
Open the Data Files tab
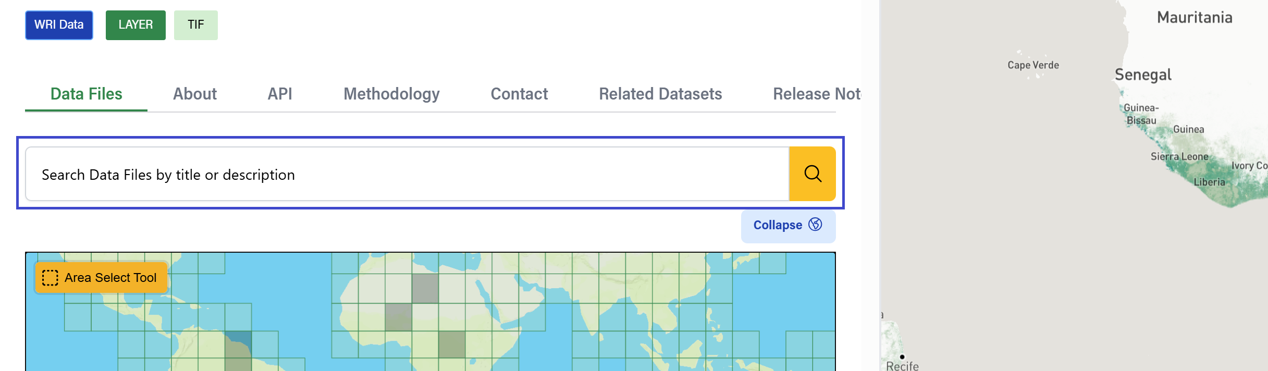point(86,94)
